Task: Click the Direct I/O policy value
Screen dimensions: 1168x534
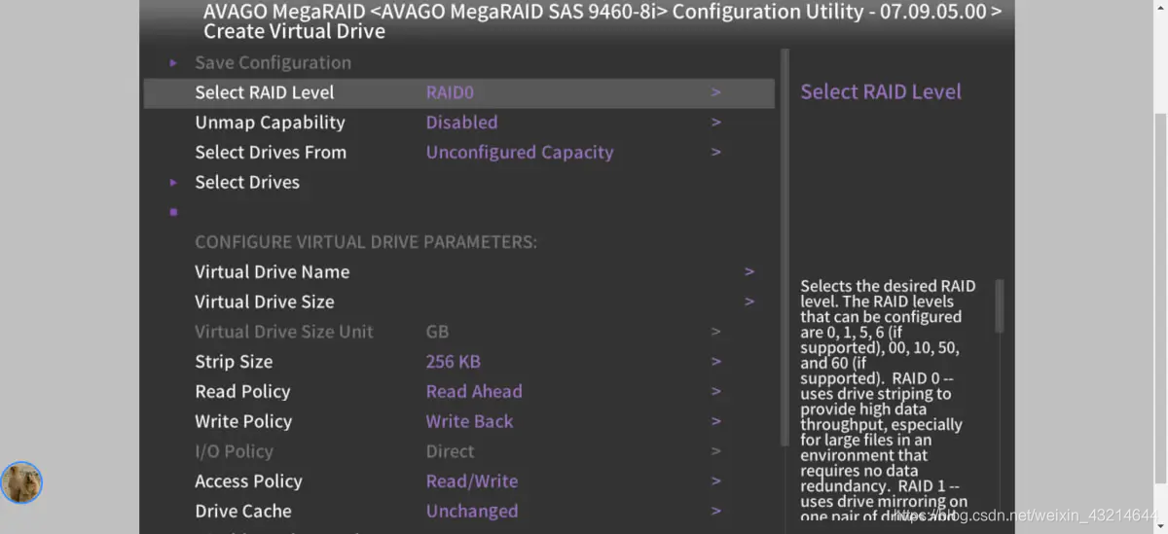Action: [450, 451]
